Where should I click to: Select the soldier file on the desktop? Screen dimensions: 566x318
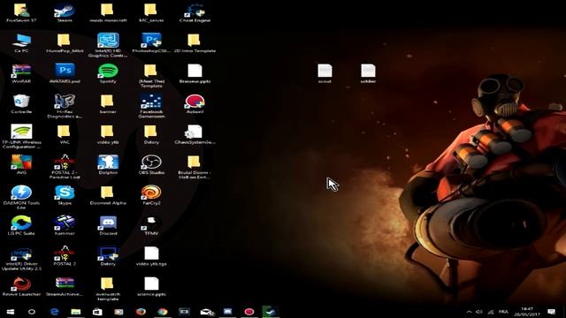[x=368, y=73]
